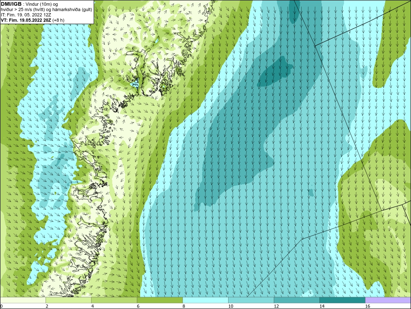Screen dimensions: 411x309
Task: Click the 8–10 m/s pale cyan swatch
Action: [x=205, y=300]
